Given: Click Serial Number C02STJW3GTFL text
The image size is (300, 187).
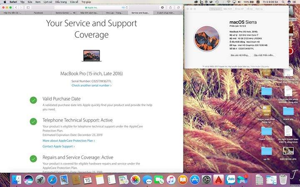Looking at the screenshot, I should (91, 81).
